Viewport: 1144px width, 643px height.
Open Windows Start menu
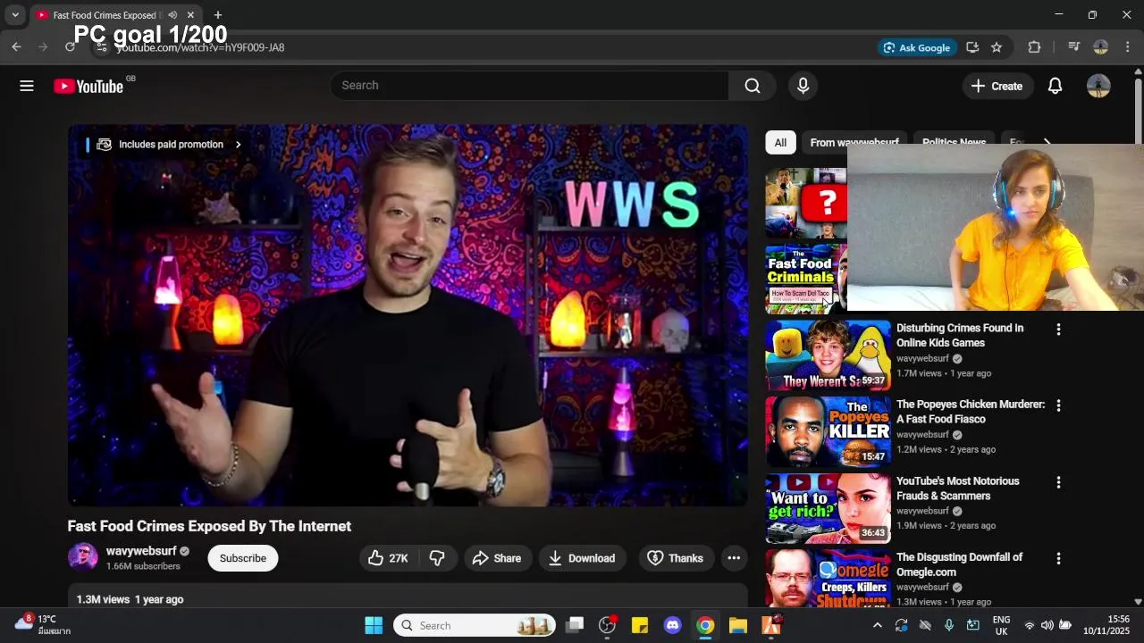coord(374,625)
